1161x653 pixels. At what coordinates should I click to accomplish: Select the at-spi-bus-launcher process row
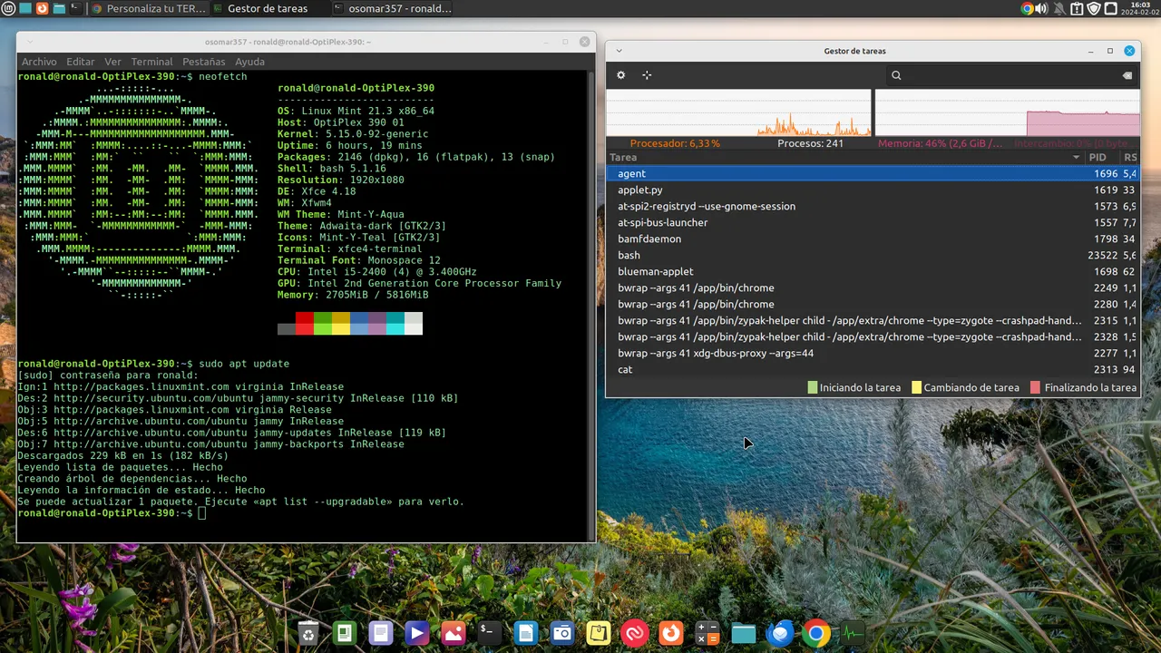(873, 222)
